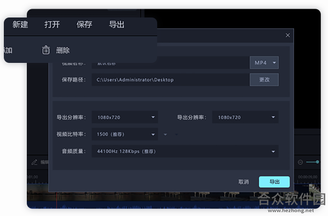Expand the left 导出分辨率 1080x720 dropdown
328x216 pixels.
tap(125, 117)
